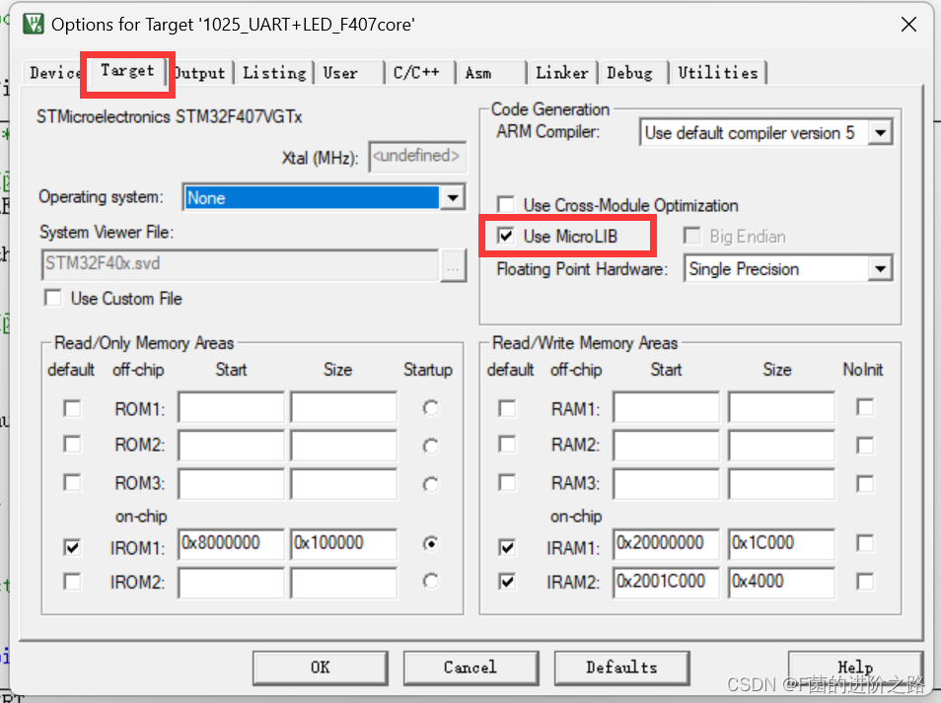Disable the Use MicroLIB option
The width and height of the screenshot is (941, 703).
tap(506, 236)
